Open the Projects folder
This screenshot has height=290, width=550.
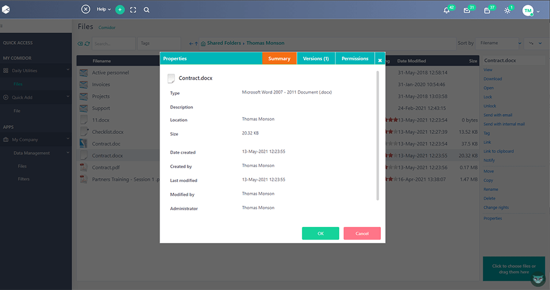(101, 96)
